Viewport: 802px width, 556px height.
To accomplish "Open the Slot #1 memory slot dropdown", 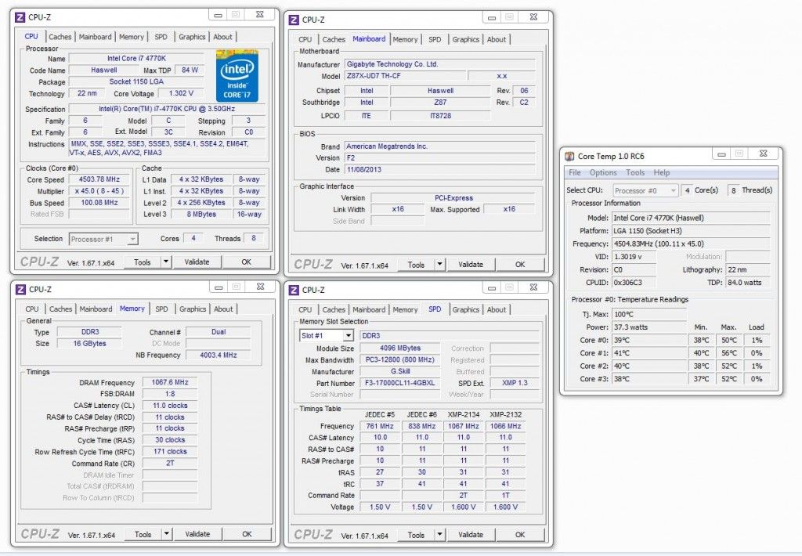I will [349, 335].
